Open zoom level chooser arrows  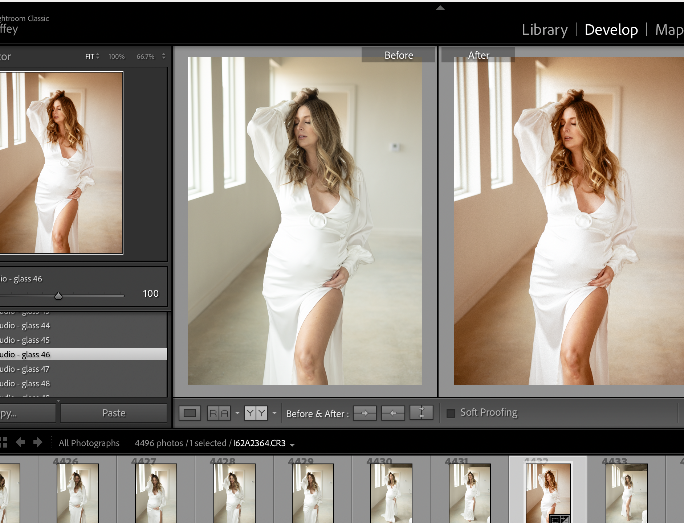pyautogui.click(x=164, y=56)
